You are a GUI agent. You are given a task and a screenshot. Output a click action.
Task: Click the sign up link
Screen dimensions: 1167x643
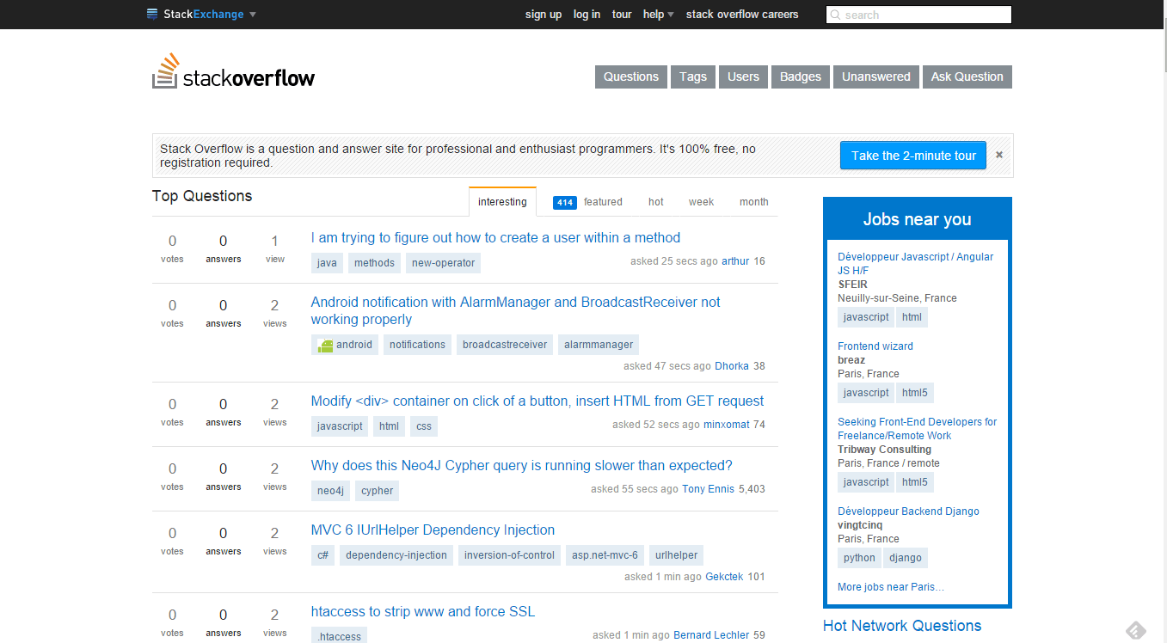(x=544, y=15)
